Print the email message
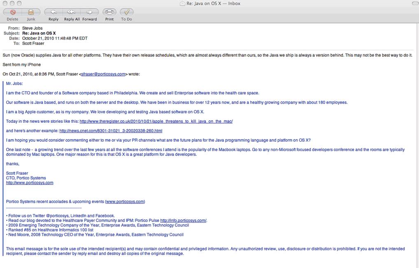Image resolution: width=419 pixels, height=268 pixels. tap(109, 12)
